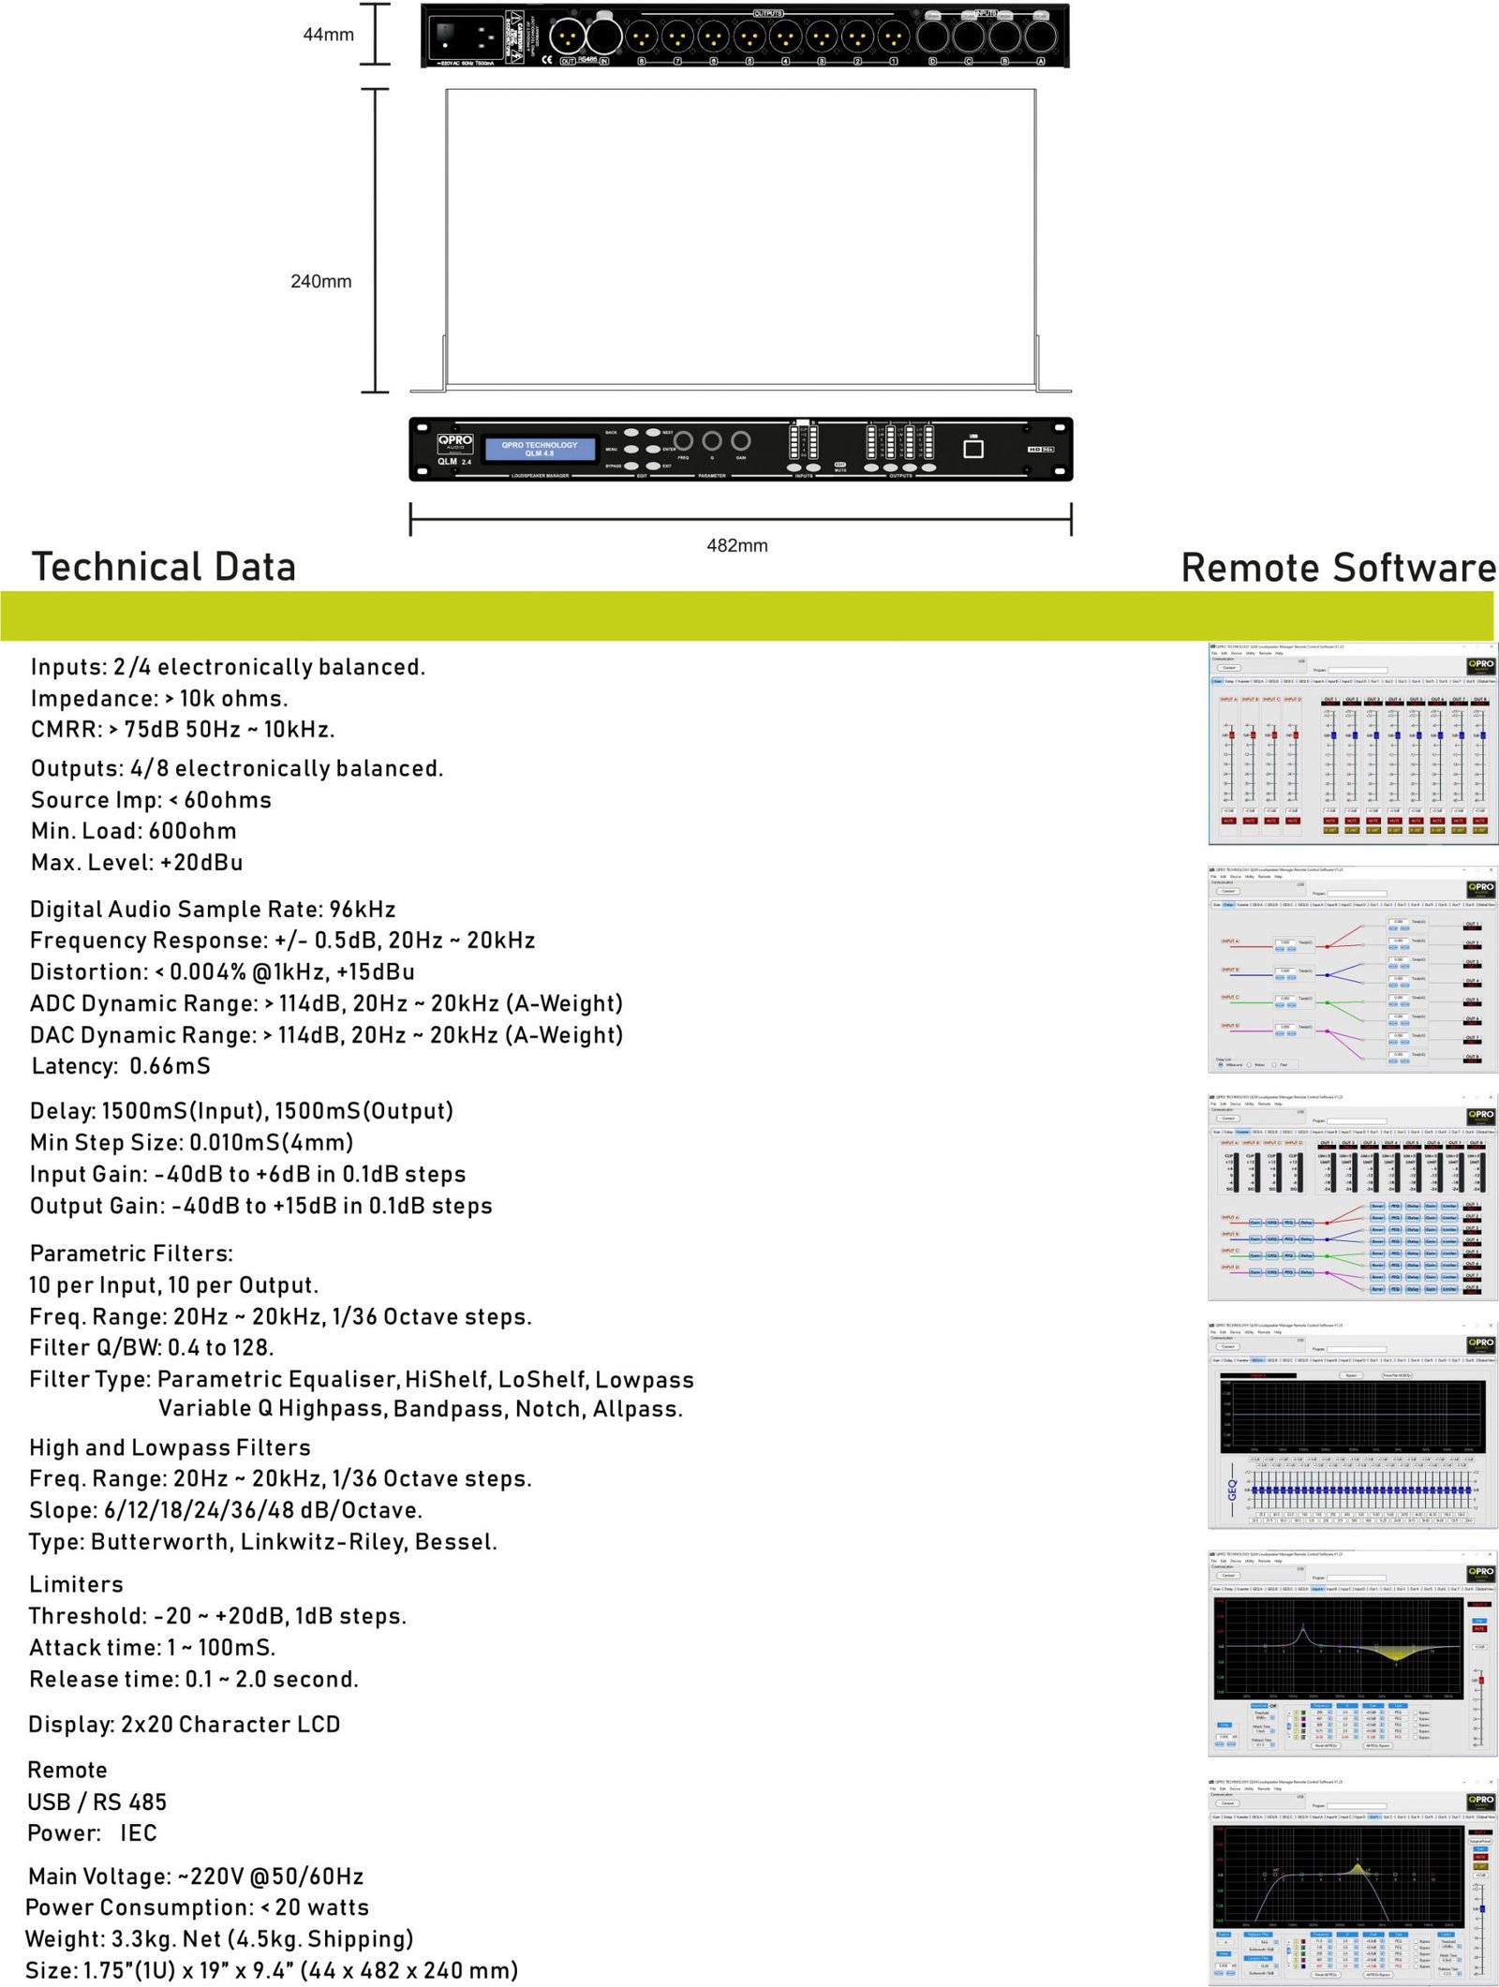
Task: Click the Technical Data heading
Action: [x=164, y=567]
